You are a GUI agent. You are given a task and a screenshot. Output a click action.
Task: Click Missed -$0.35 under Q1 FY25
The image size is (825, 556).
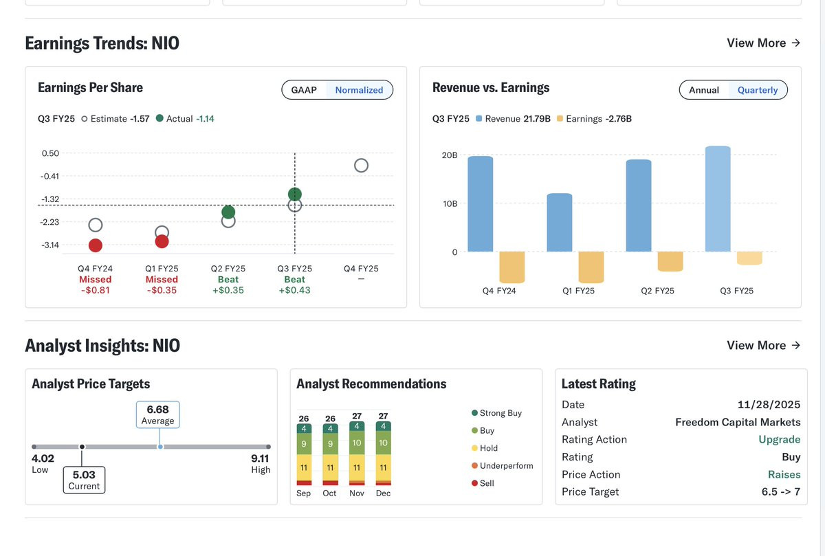click(x=162, y=285)
